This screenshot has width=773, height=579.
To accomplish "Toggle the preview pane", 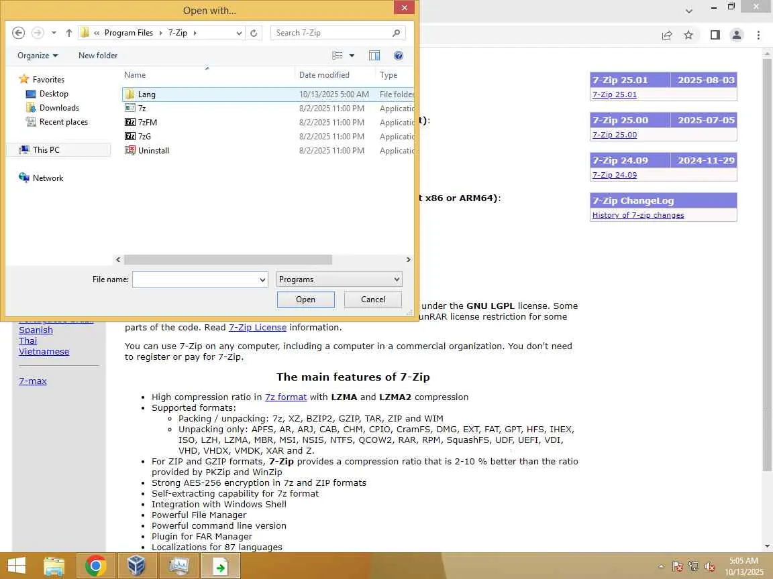I will click(374, 56).
